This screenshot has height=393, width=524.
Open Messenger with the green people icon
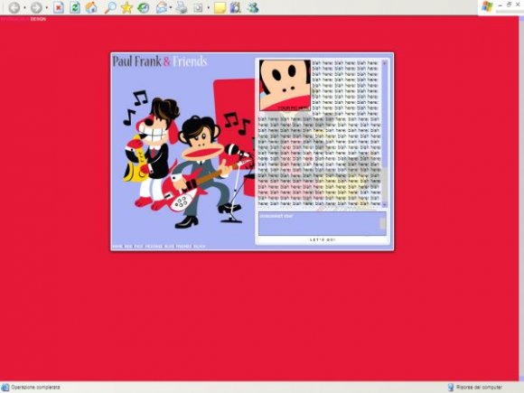(253, 7)
